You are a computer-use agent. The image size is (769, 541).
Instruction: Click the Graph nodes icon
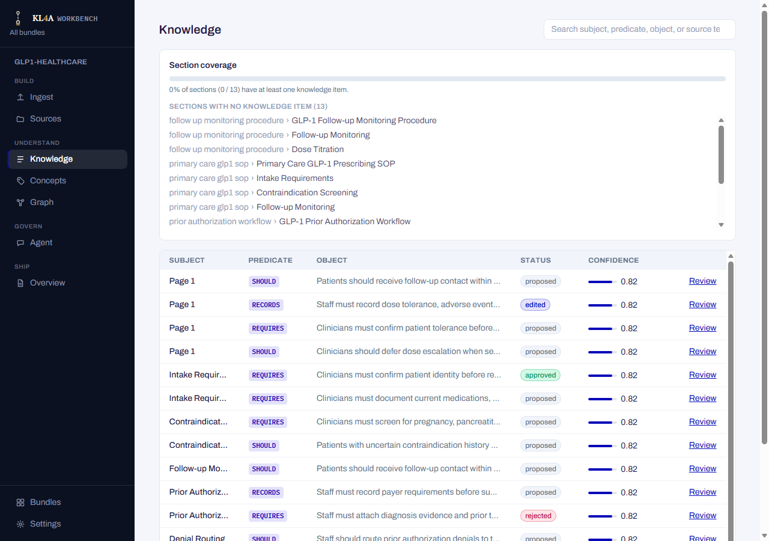pos(20,203)
